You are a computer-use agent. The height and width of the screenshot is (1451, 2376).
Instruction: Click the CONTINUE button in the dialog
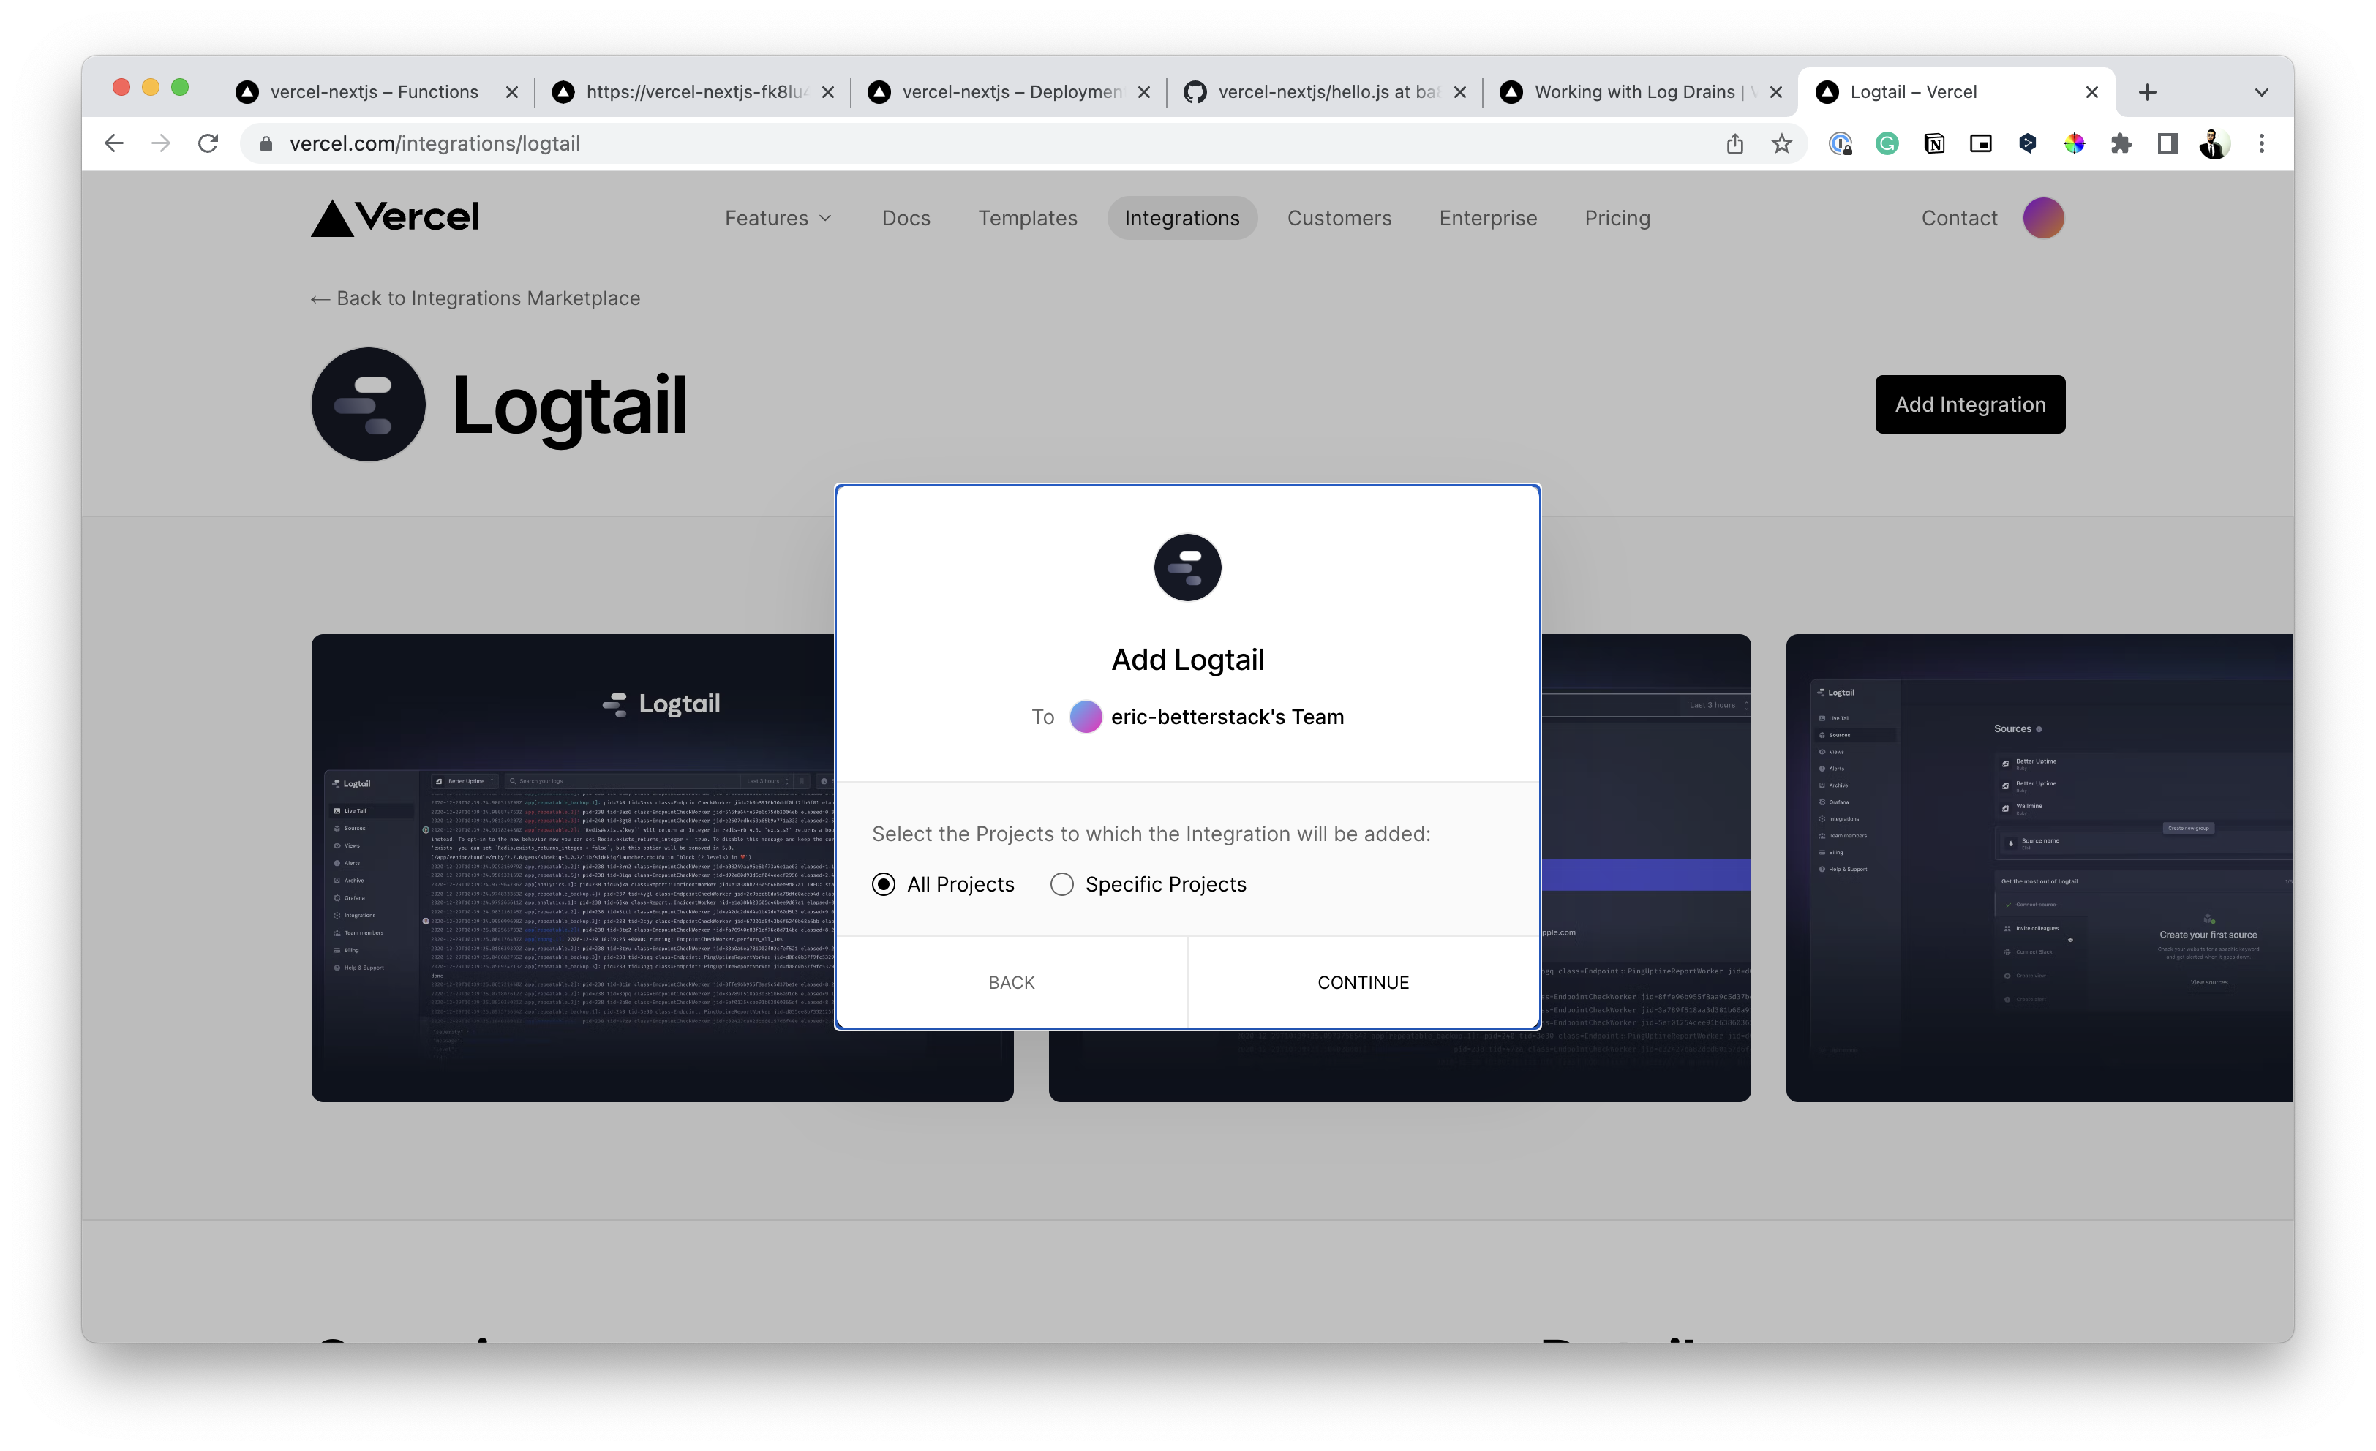[1363, 981]
